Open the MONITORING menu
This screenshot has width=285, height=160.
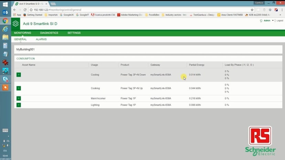[x=23, y=33]
